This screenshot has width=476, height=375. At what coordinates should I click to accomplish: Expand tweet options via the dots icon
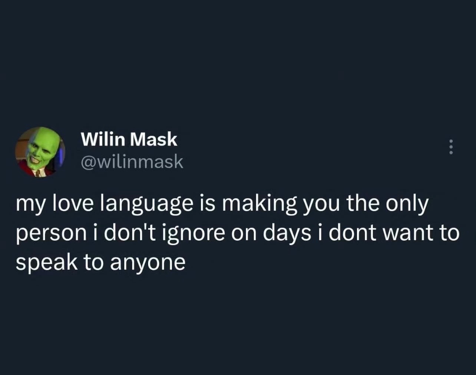tap(451, 147)
